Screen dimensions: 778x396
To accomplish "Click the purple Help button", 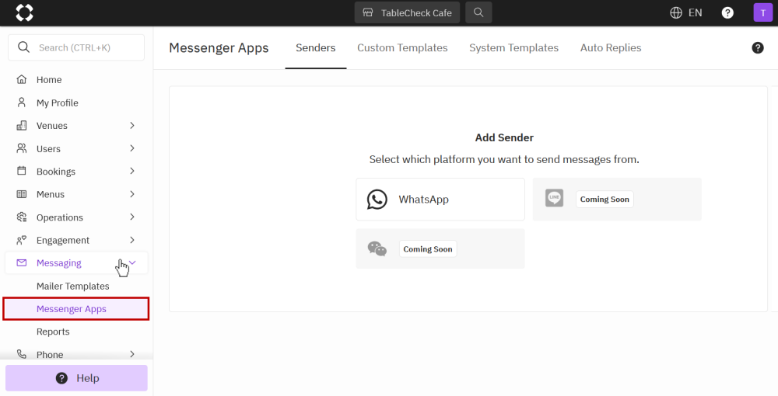I will (x=76, y=378).
